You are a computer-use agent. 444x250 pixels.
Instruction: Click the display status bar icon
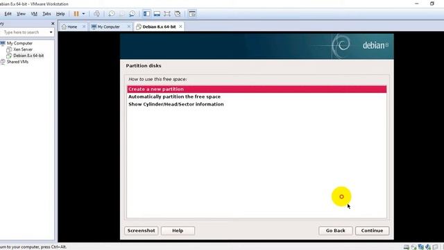click(x=436, y=247)
